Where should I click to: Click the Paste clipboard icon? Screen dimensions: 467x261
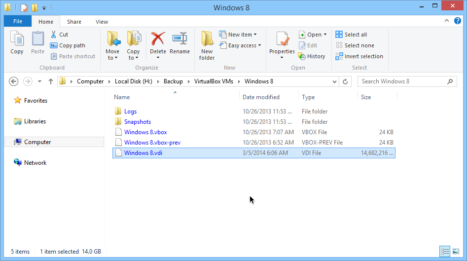38,39
